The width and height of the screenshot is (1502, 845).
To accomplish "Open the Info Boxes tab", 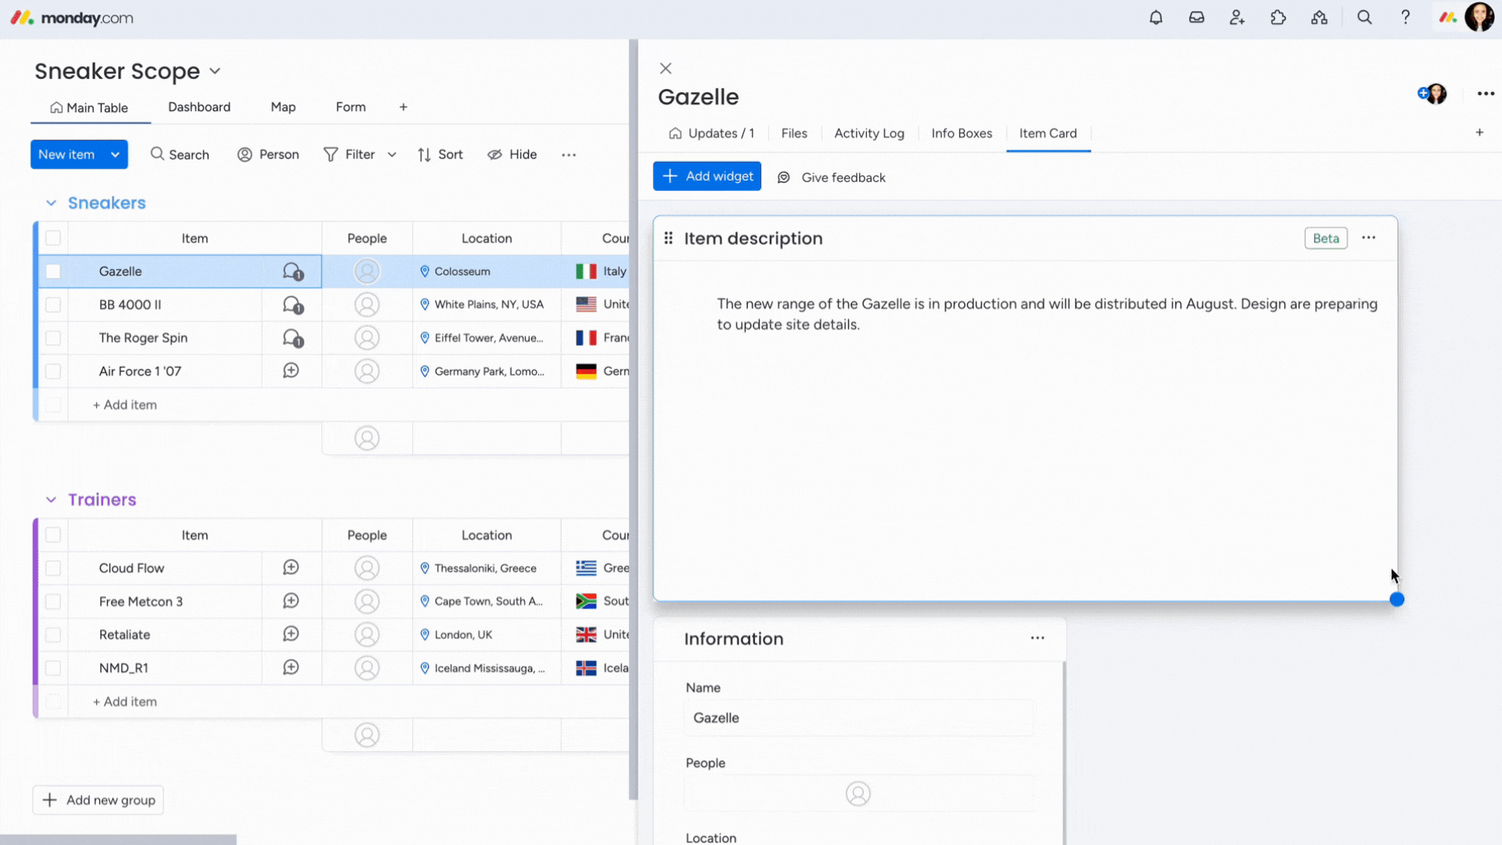I will pyautogui.click(x=961, y=133).
